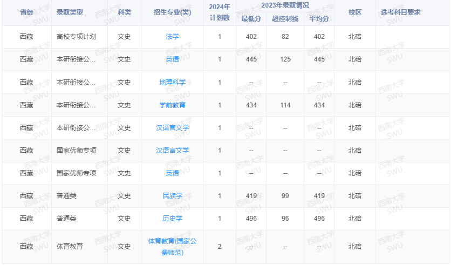Open the 英语 link in the 本研衔接公 row
This screenshot has width=451, height=265.
pos(172,59)
